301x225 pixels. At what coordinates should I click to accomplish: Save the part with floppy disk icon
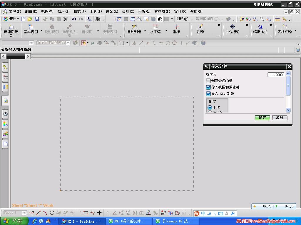pos(37,19)
